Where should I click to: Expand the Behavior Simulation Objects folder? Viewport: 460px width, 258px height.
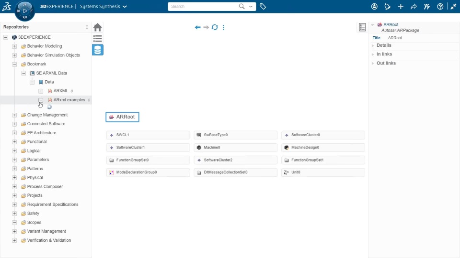pos(14,55)
